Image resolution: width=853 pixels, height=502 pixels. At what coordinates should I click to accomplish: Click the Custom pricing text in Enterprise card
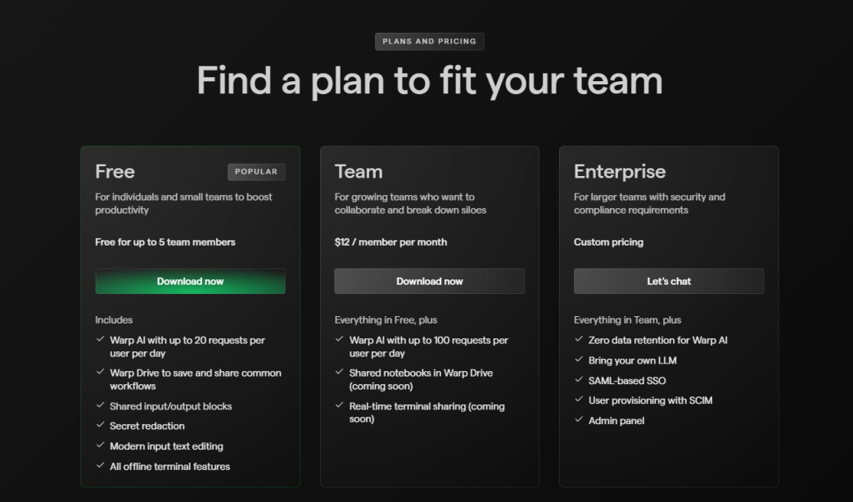coord(608,242)
